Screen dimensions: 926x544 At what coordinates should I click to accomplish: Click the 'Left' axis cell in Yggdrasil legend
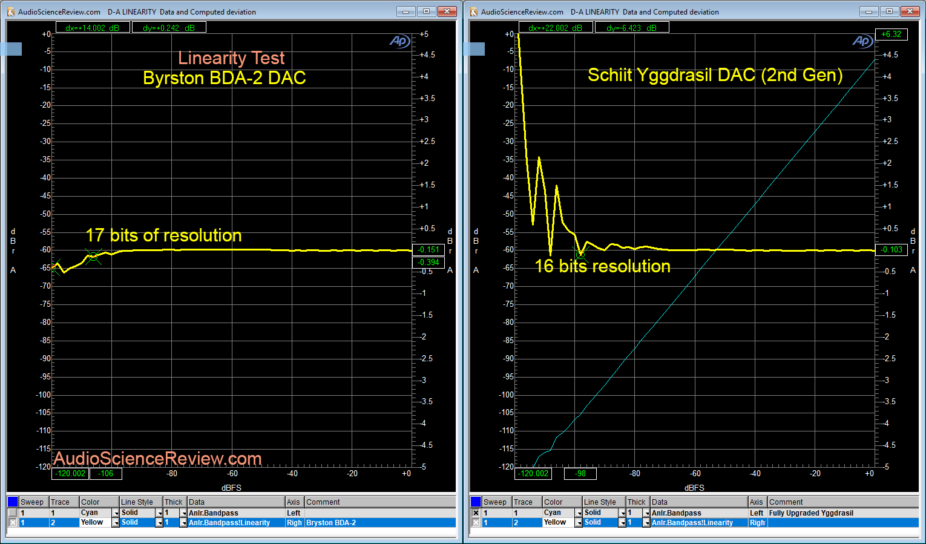(758, 513)
